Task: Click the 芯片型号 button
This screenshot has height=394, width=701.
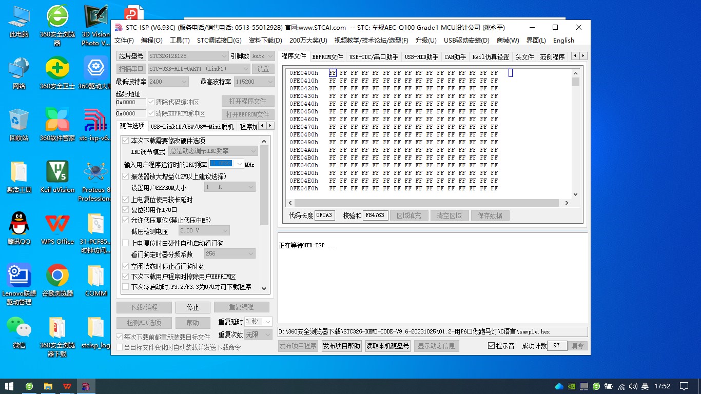Action: pos(131,56)
